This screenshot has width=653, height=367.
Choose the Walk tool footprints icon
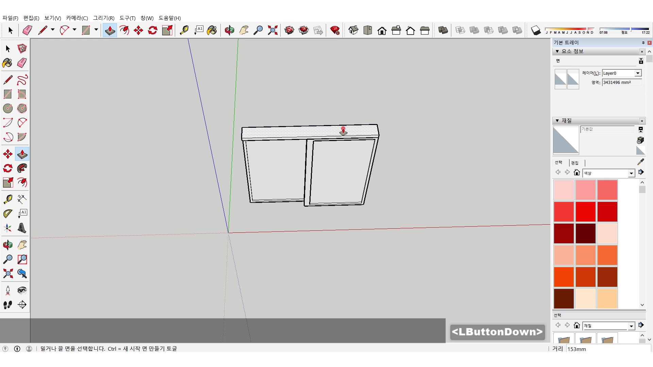tap(7, 305)
